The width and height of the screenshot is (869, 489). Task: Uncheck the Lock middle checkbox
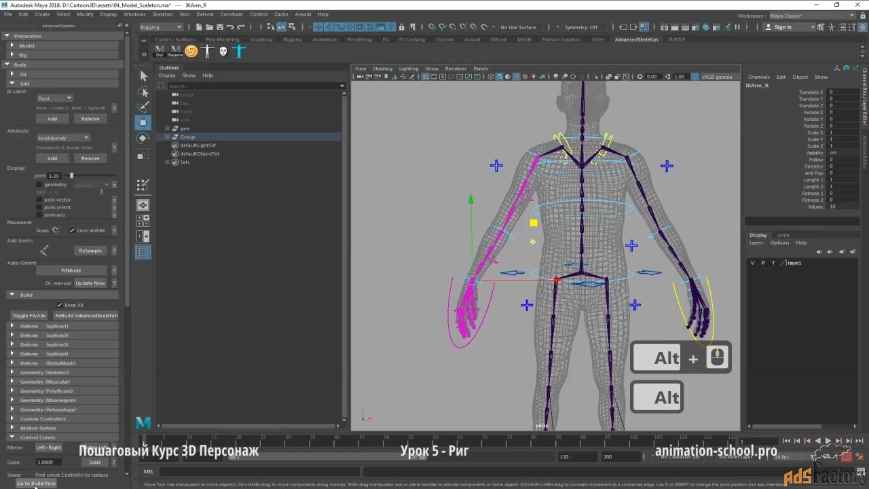pyautogui.click(x=72, y=230)
